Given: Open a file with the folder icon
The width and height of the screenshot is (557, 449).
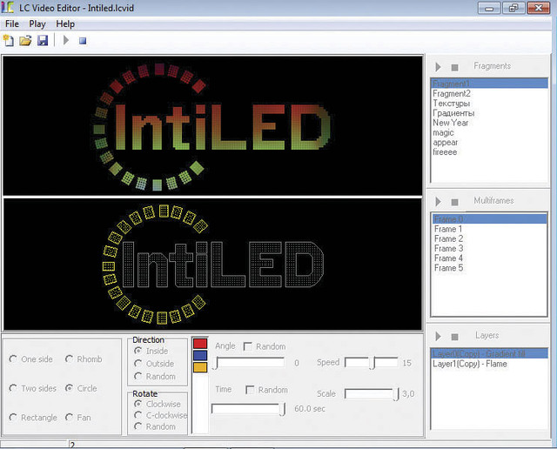Looking at the screenshot, I should pos(25,41).
